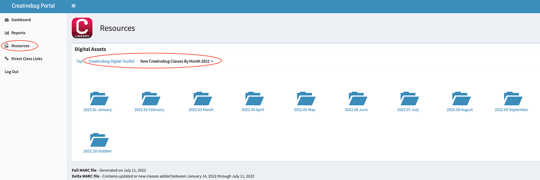This screenshot has width=540, height=180.
Task: Click New Creativebug Classes By Month 2022 breadcrumb
Action: [x=175, y=61]
